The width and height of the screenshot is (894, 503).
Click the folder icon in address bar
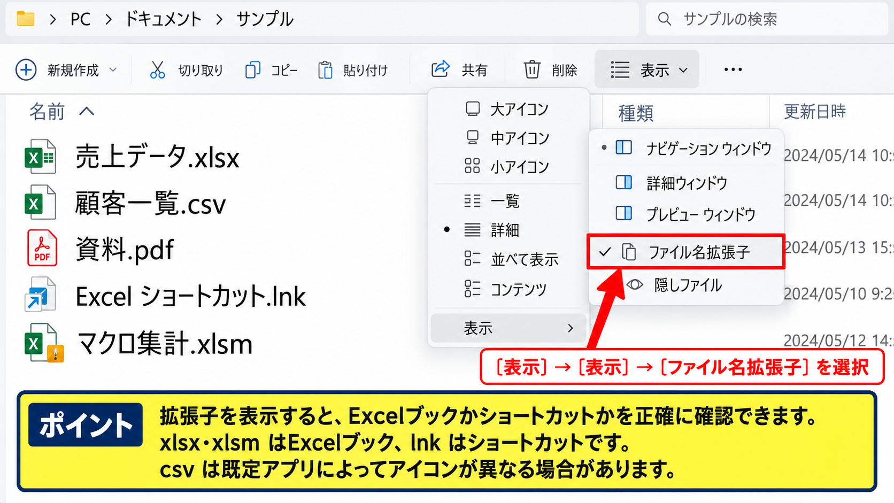[25, 19]
